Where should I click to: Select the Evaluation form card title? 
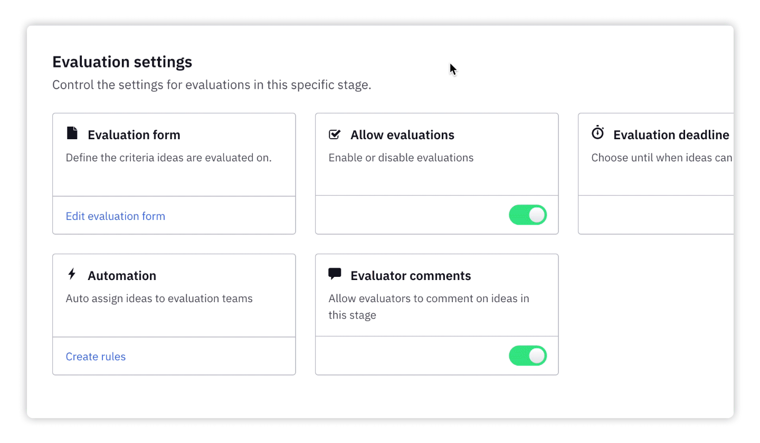[134, 135]
